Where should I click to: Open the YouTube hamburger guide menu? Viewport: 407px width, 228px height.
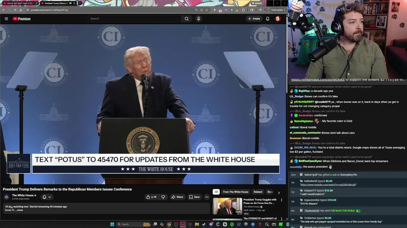pyautogui.click(x=6, y=19)
